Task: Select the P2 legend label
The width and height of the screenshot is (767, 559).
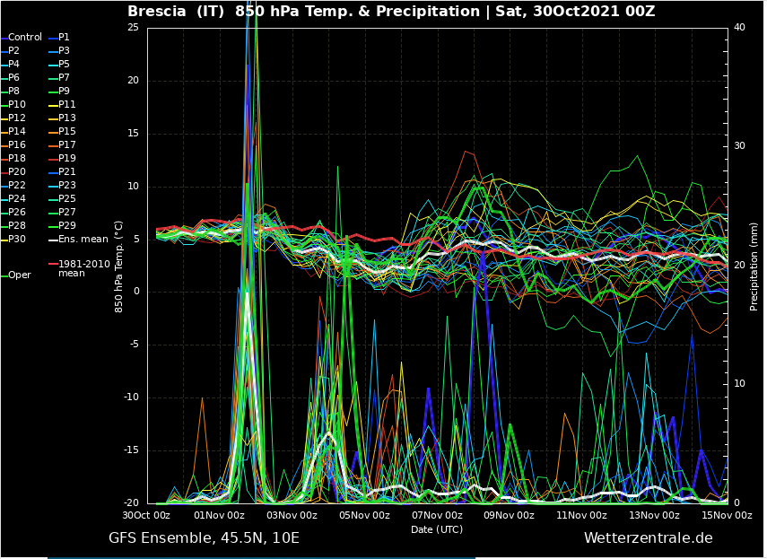Action: (13, 51)
